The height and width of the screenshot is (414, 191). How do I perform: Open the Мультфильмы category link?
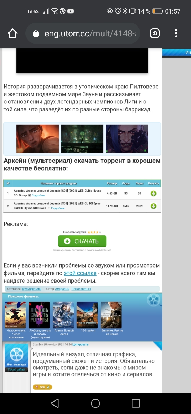[x=31, y=289]
